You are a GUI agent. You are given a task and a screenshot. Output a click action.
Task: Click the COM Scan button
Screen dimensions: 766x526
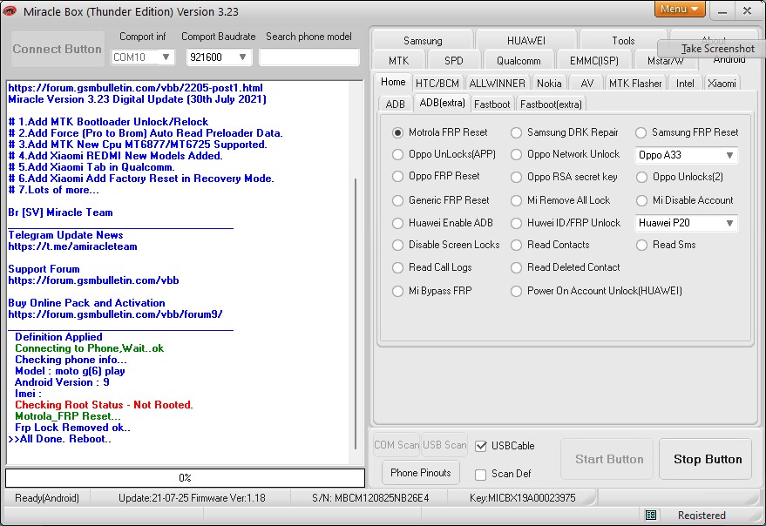pos(397,445)
